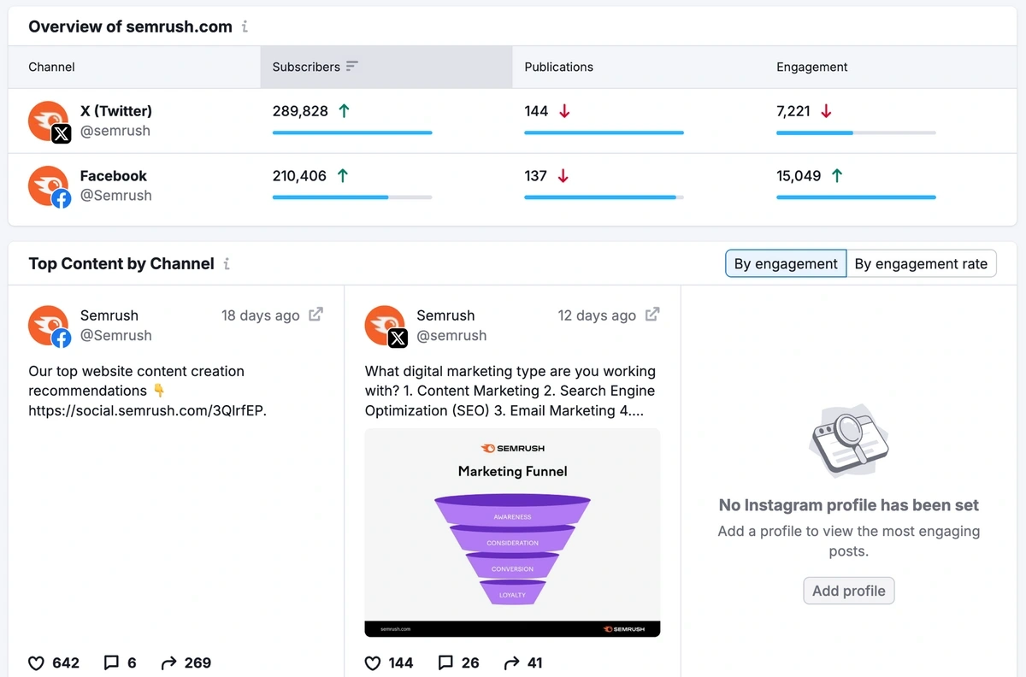
Task: Click the info icon beside Overview of semrush.com
Action: pyautogui.click(x=245, y=26)
